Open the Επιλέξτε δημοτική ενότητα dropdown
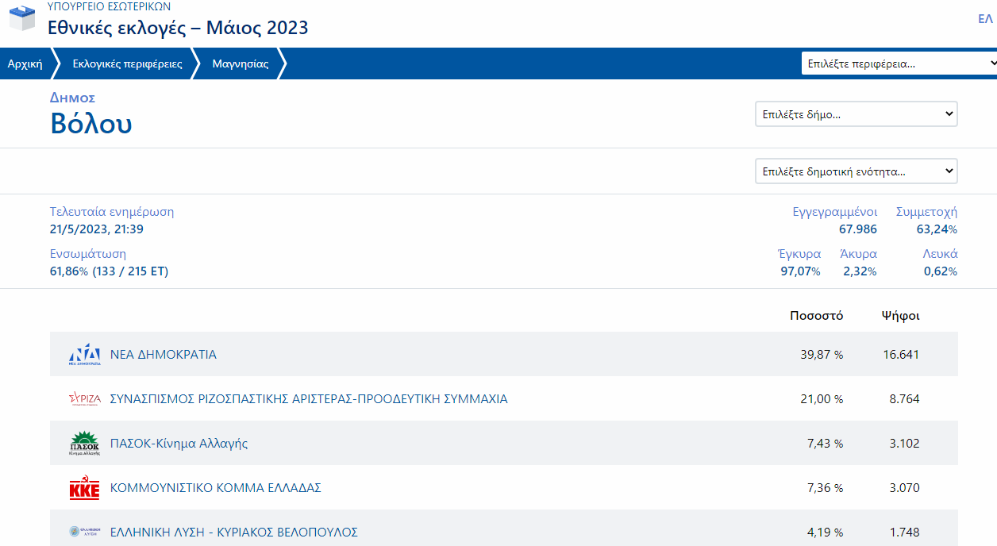997x546 pixels. 856,171
